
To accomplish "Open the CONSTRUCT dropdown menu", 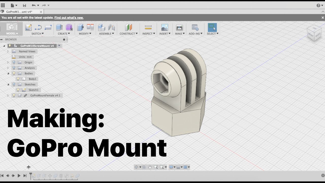I will pyautogui.click(x=128, y=34).
